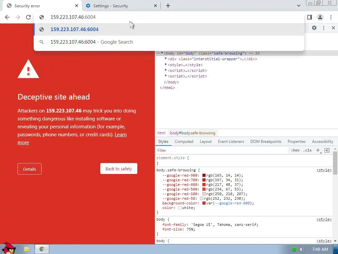338x254 pixels.
Task: Open the Chrome three-dot menu
Action: point(331,17)
